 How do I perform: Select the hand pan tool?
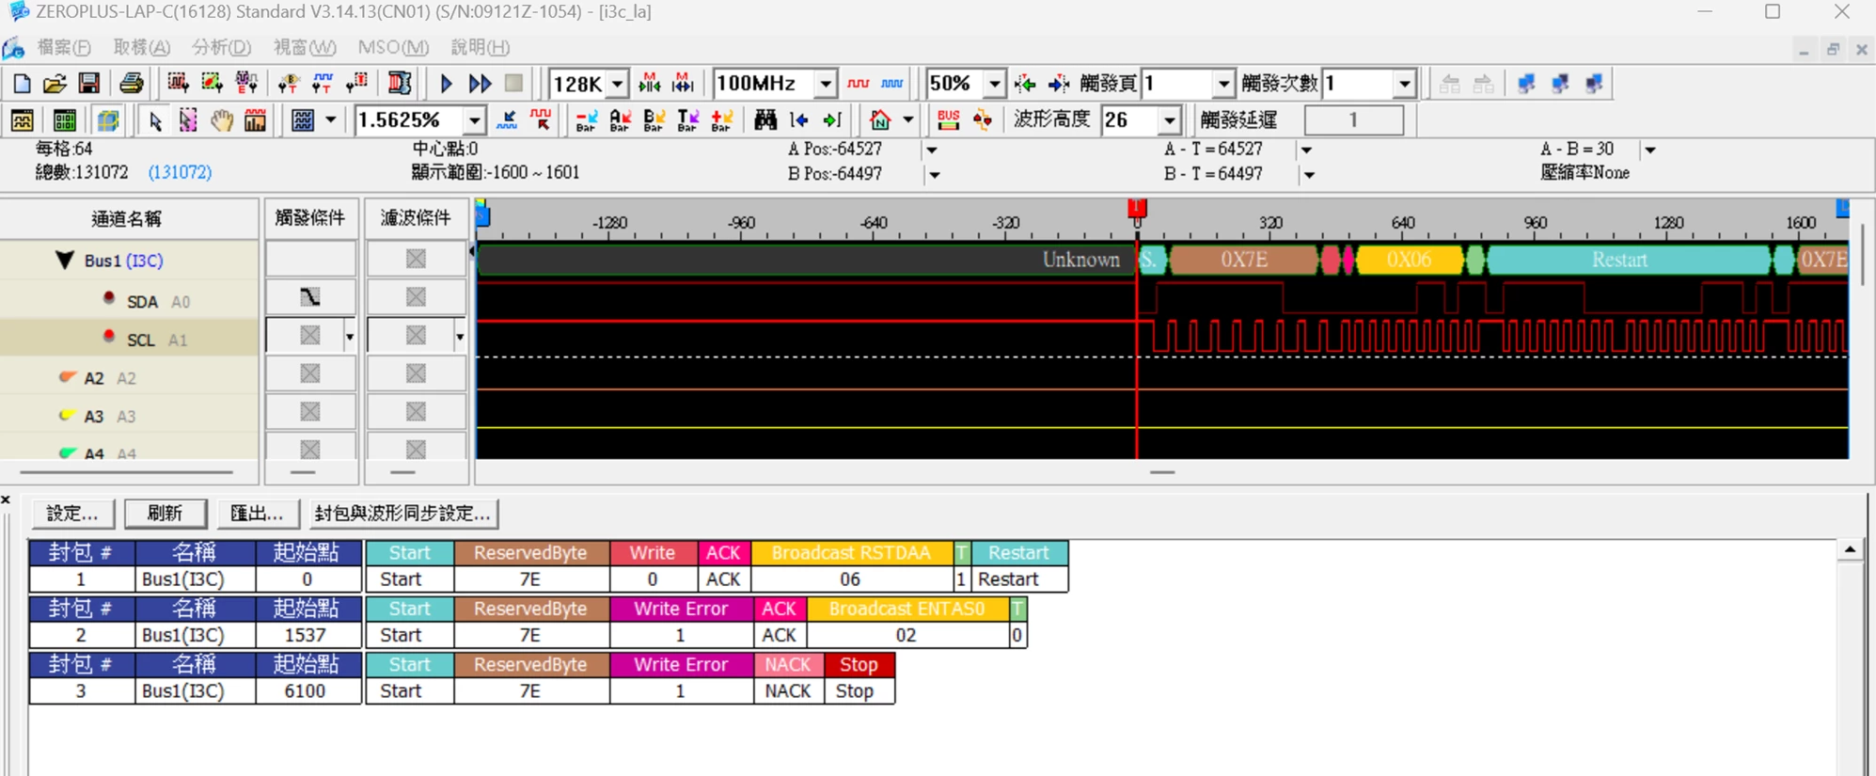pyautogui.click(x=222, y=120)
